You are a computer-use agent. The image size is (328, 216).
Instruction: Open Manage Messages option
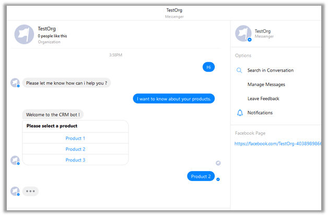click(266, 85)
